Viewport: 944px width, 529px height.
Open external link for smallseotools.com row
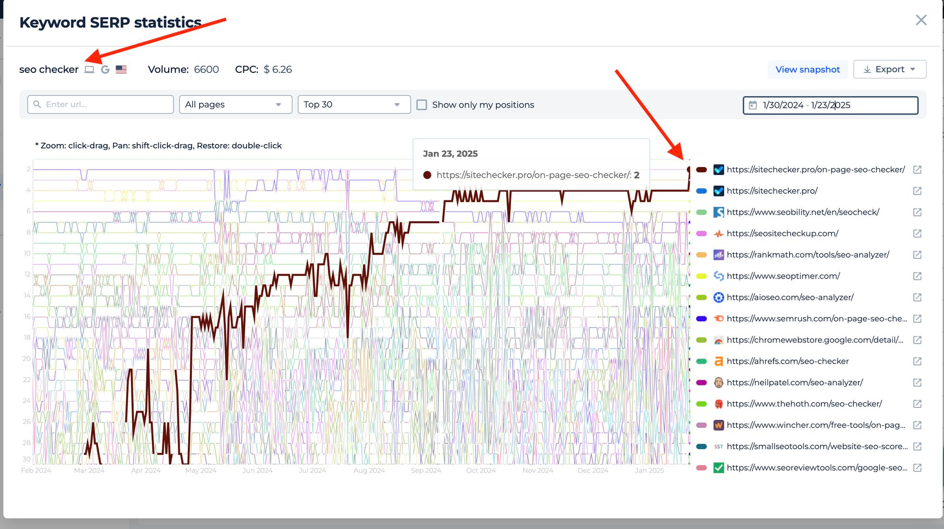917,447
